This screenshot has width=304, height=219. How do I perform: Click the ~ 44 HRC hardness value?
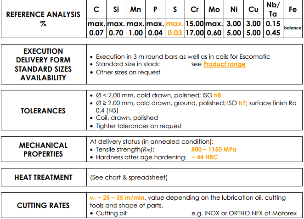(204, 157)
